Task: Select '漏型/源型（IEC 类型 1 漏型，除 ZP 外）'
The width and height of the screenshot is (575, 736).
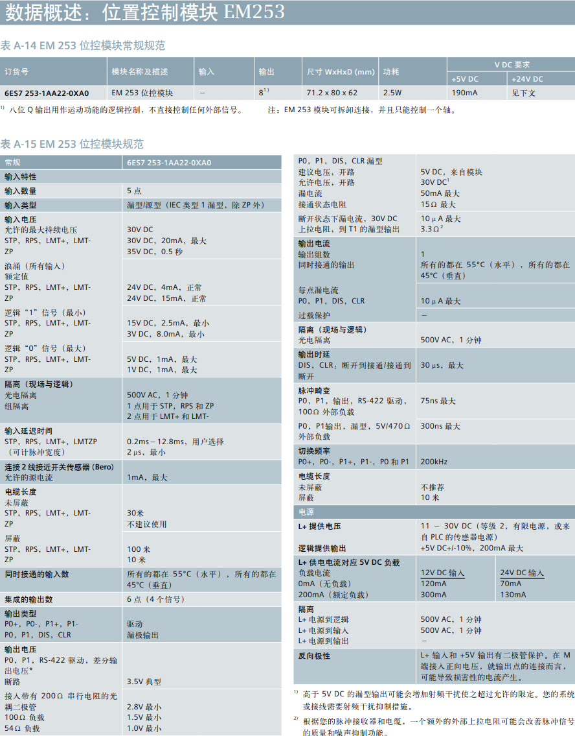Action: [197, 205]
